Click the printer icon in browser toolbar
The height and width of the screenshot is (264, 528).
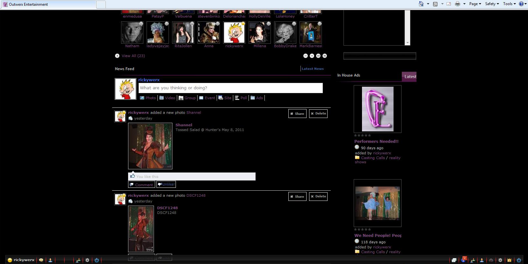coord(458,4)
